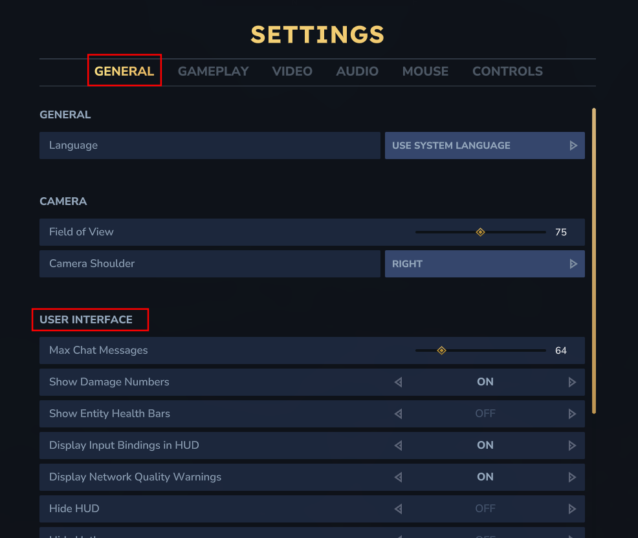Click left arrow on Show Damage Numbers
Image resolution: width=638 pixels, height=538 pixels.
tap(398, 382)
